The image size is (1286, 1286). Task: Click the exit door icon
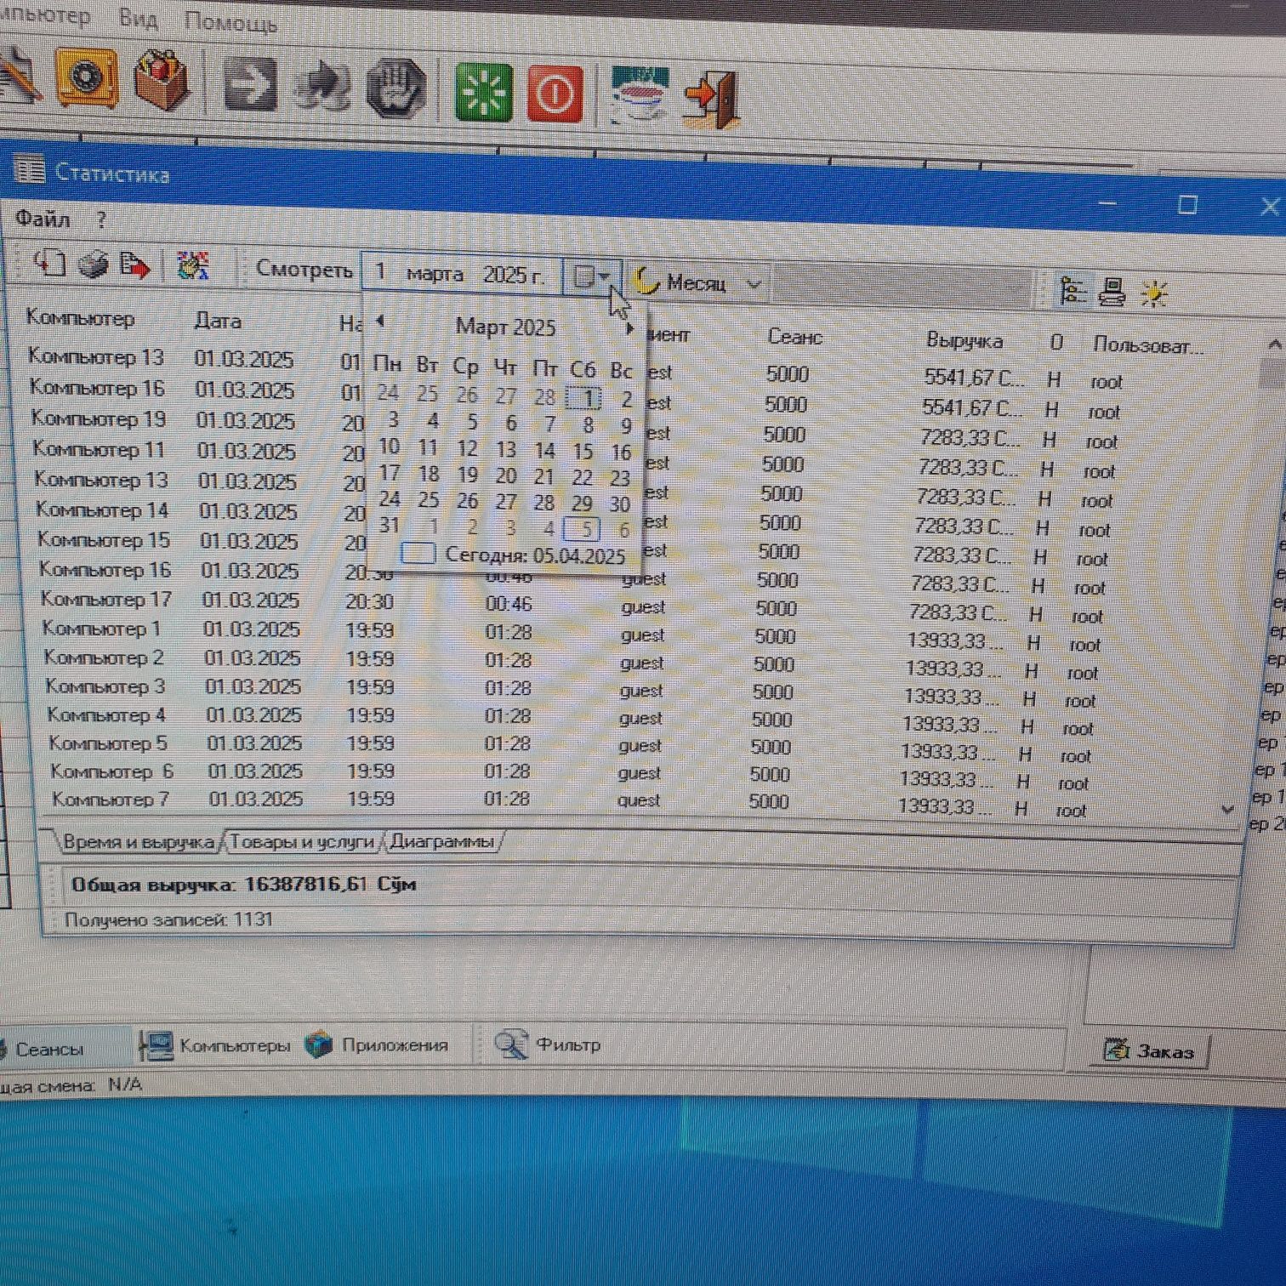click(713, 99)
